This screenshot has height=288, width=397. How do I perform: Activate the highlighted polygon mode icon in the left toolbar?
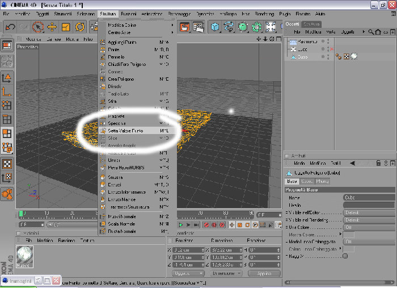click(7, 133)
